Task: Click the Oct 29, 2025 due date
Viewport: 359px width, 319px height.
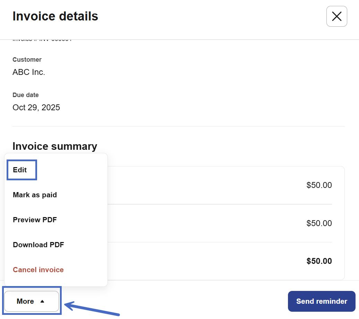Action: [36, 107]
